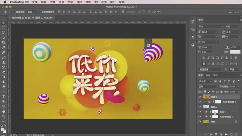Hide the 背景 layer eye icon

[200, 122]
